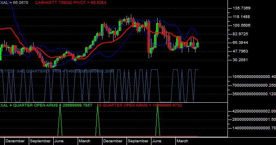276x145 pixels.
Task: Select the second September timeline marker
Action: [x=138, y=141]
